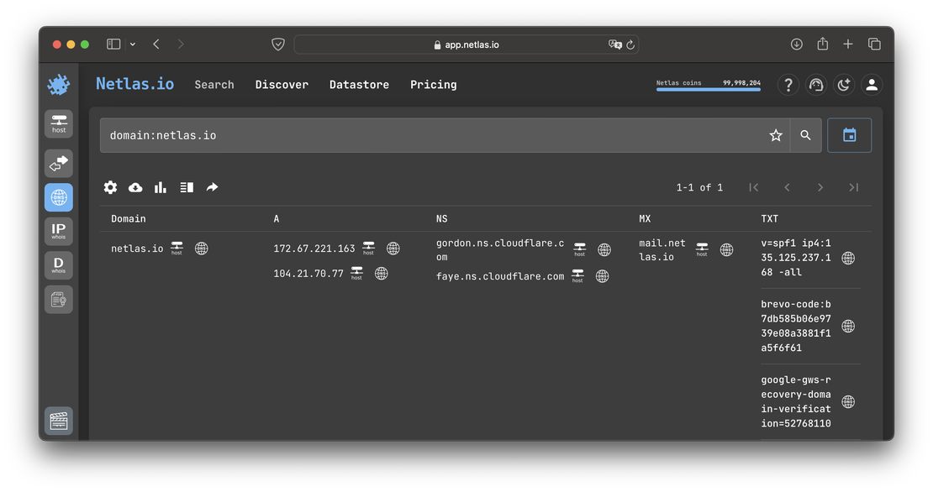Toggle the column view layout icon
Image resolution: width=933 pixels, height=492 pixels.
pos(187,187)
